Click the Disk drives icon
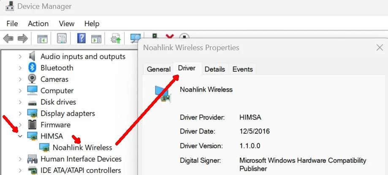Screen dimensions: 388x175 click(x=32, y=102)
